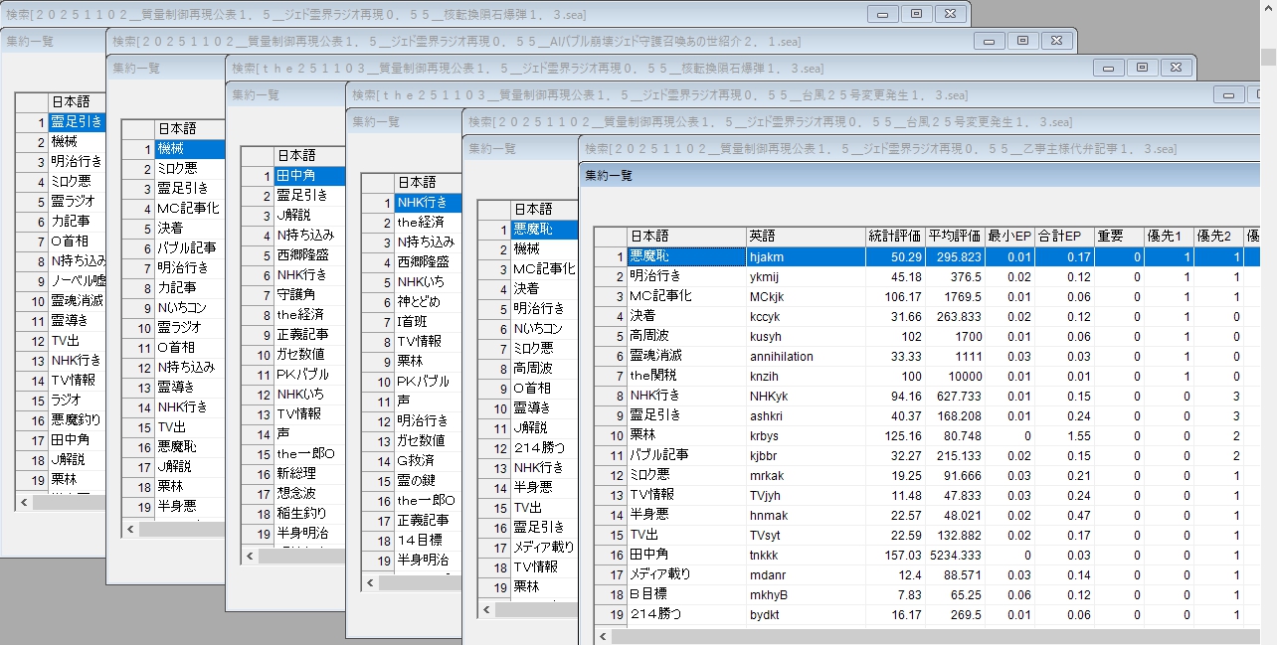Maximize the the251103 核転換隕石爆弾 window

(1142, 68)
